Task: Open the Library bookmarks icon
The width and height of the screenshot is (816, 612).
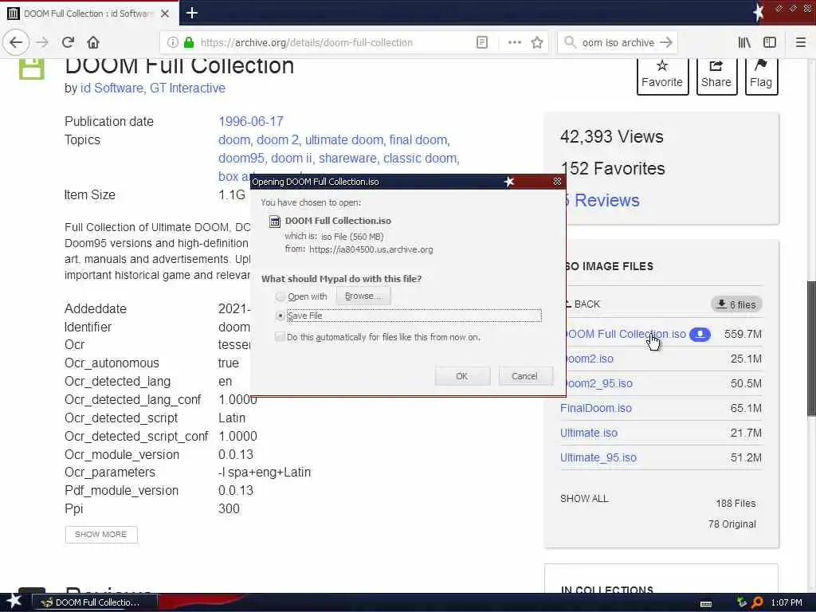Action: (x=744, y=42)
